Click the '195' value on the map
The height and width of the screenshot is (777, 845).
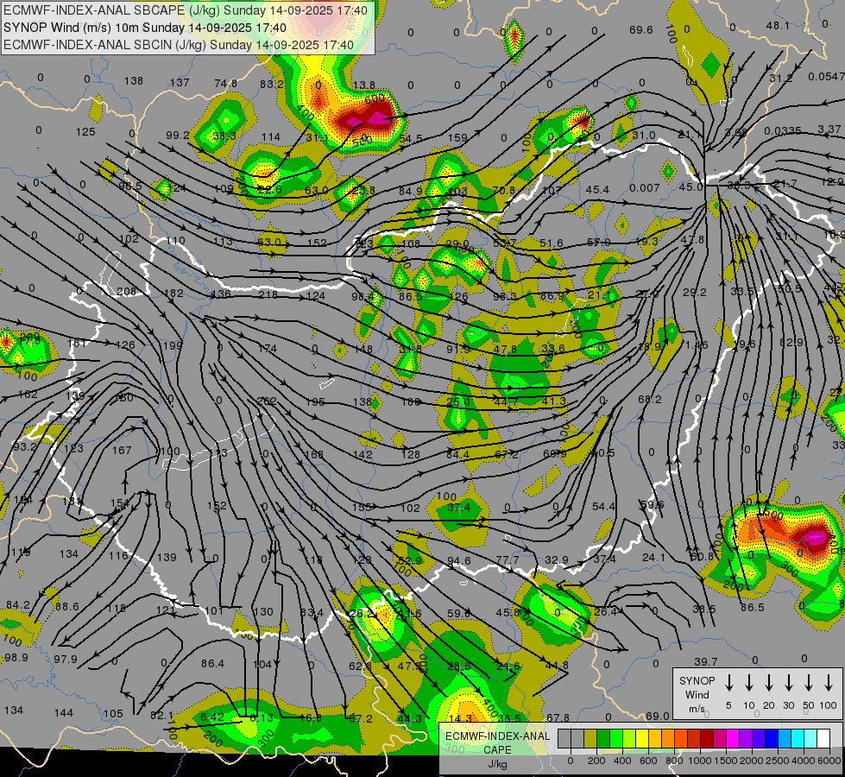(x=315, y=401)
